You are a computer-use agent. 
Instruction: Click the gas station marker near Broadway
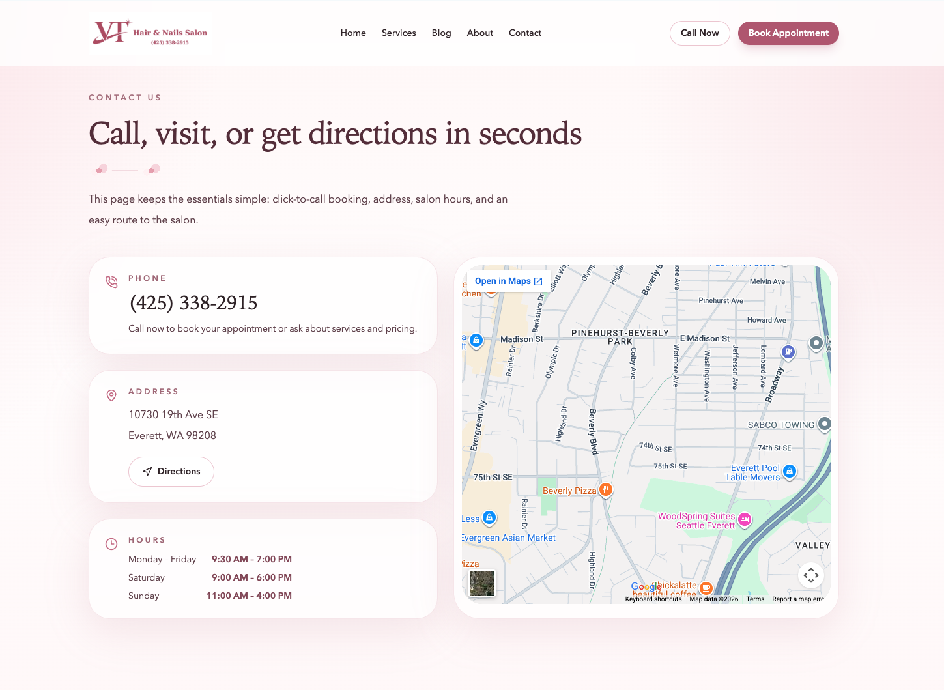(x=788, y=352)
